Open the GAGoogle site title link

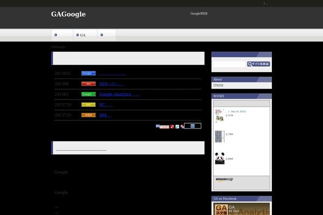coord(68,14)
